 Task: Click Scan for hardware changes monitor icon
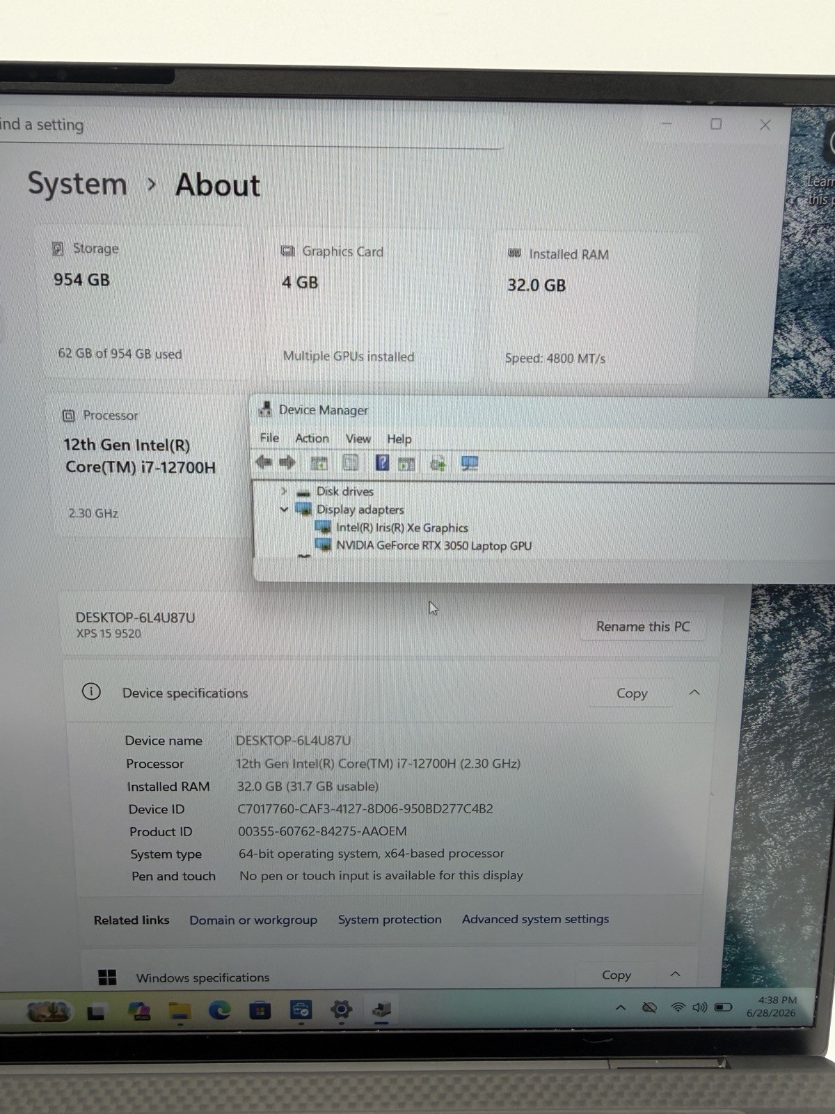[470, 464]
